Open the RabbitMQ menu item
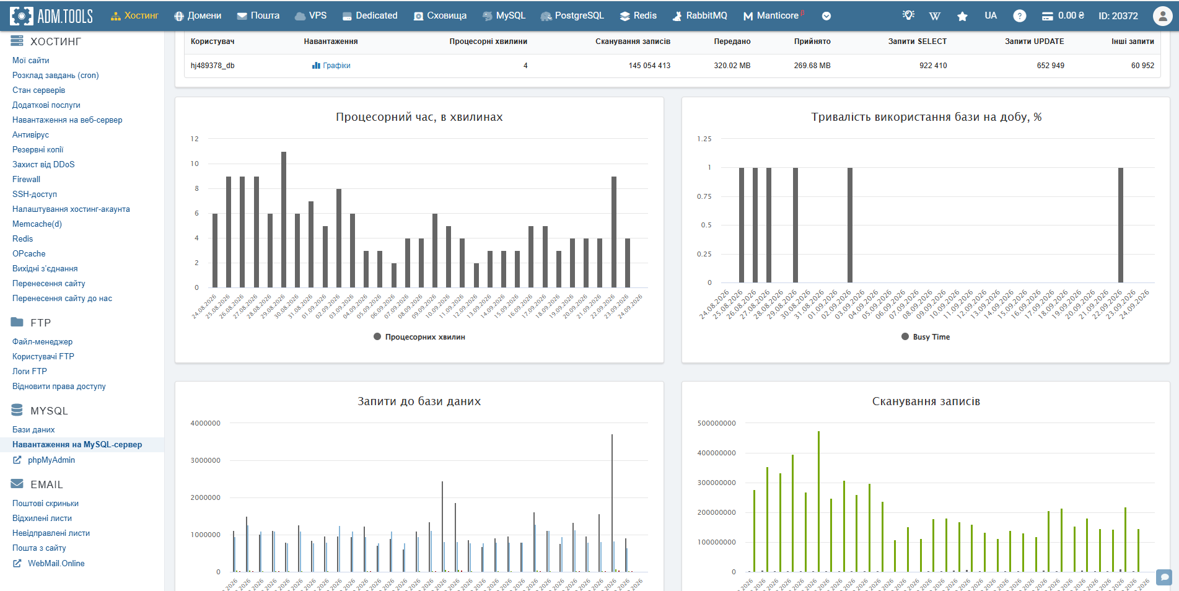Image resolution: width=1179 pixels, height=591 pixels. point(700,15)
